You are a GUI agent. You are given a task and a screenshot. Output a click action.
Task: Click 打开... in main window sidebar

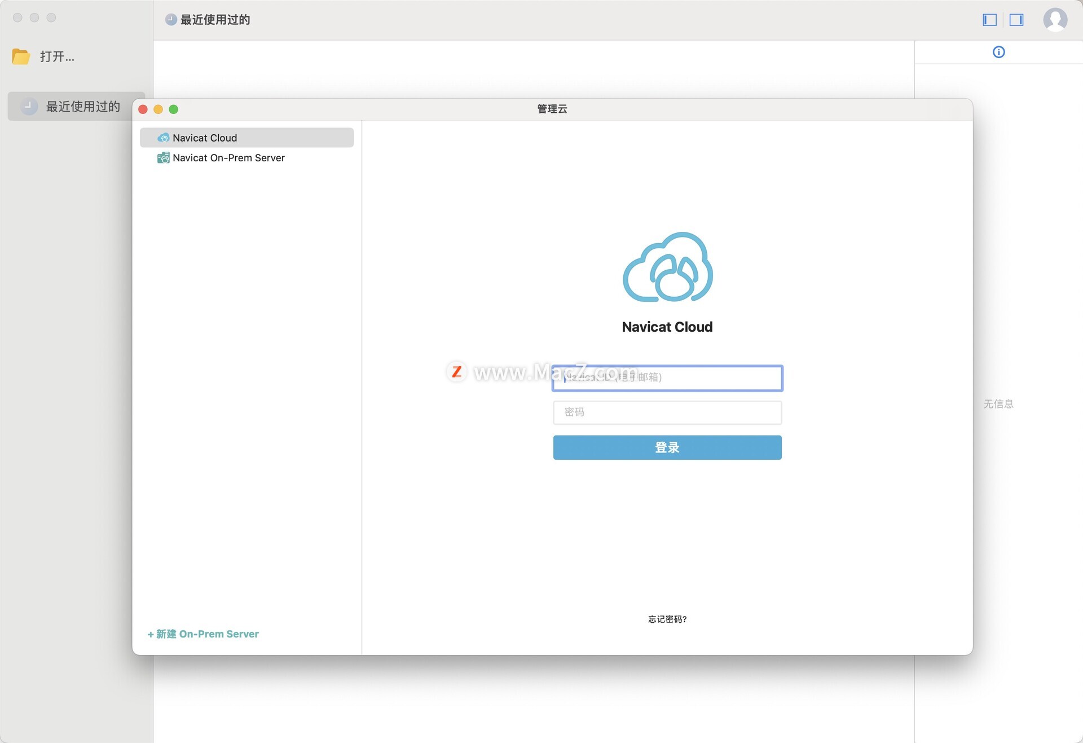click(57, 56)
